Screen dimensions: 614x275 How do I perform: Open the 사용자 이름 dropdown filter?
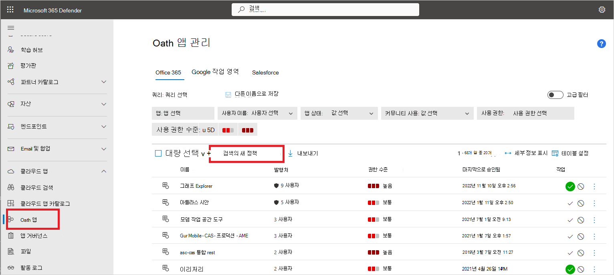point(257,113)
